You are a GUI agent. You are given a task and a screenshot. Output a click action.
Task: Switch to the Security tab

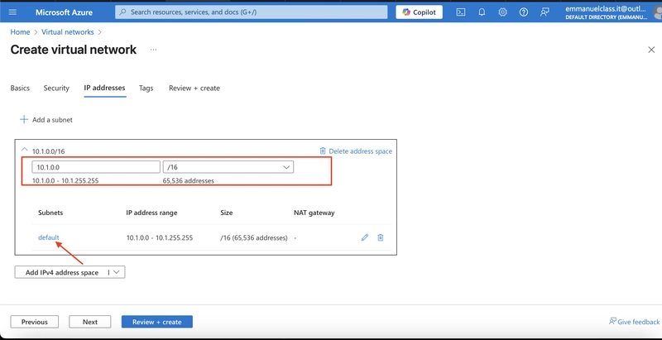point(56,89)
